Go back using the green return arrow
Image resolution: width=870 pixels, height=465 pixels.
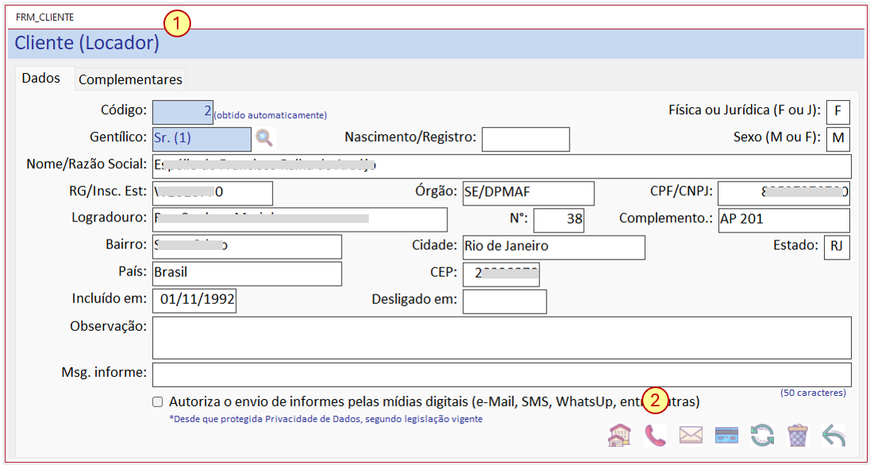coord(834,435)
